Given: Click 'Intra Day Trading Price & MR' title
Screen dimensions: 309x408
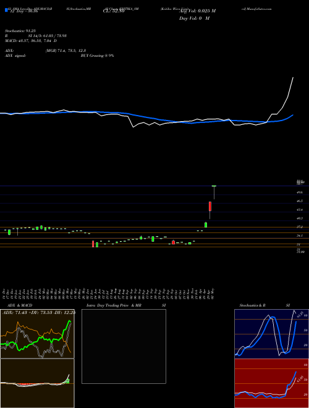Looking at the screenshot, I should [114, 305].
